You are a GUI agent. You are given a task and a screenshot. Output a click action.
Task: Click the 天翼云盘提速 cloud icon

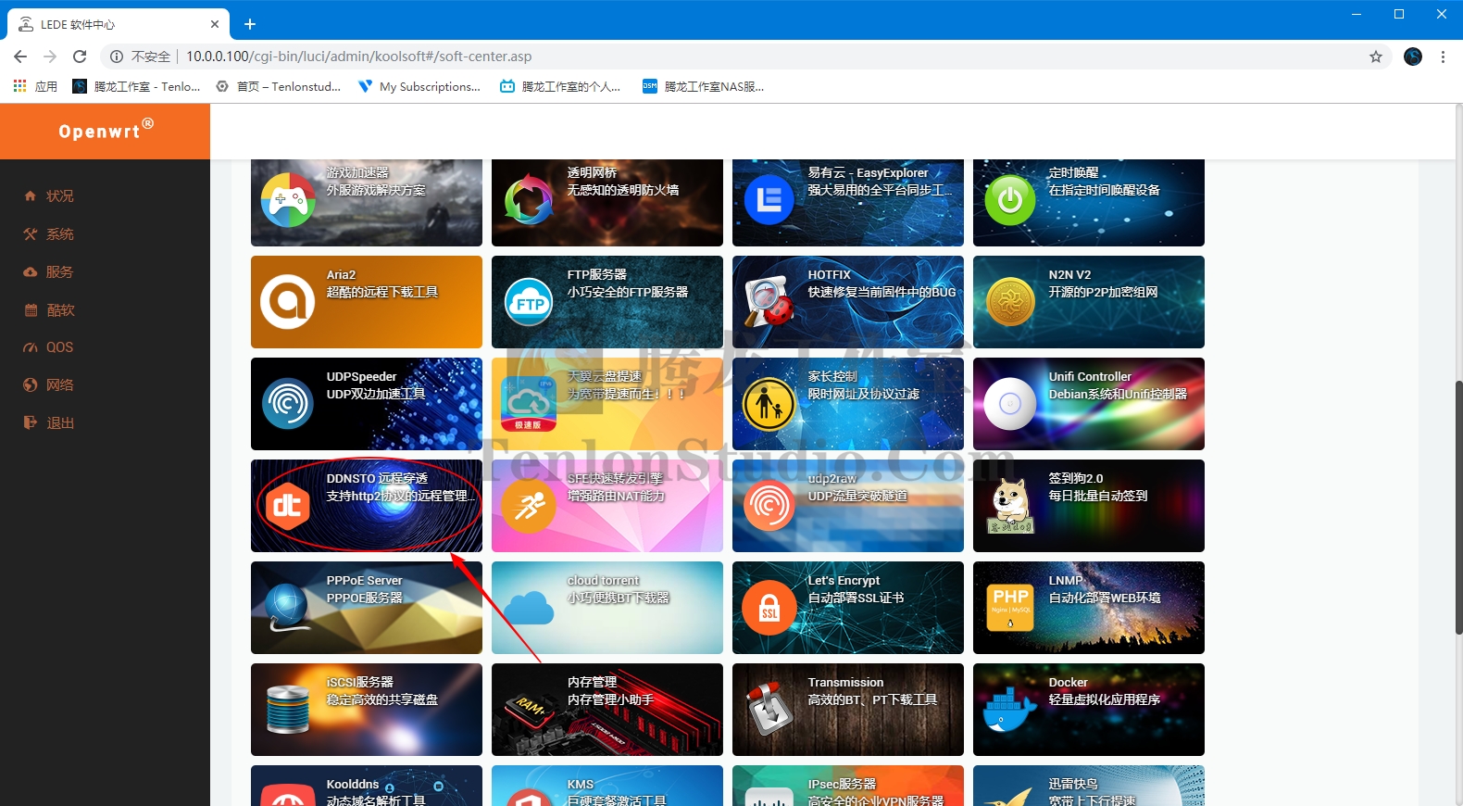click(x=529, y=404)
